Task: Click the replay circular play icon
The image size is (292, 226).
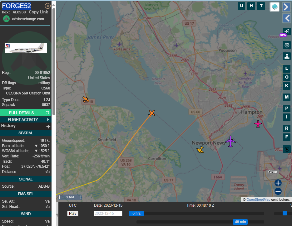Action: (x=287, y=149)
